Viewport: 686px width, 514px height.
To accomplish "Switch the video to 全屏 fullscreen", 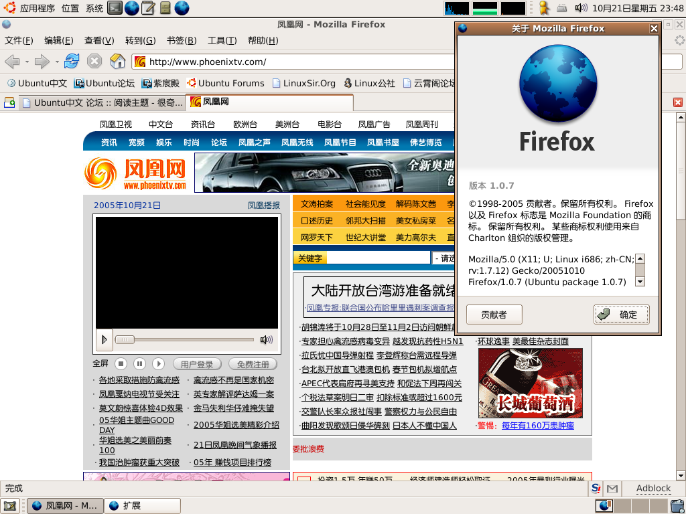I will (x=100, y=363).
